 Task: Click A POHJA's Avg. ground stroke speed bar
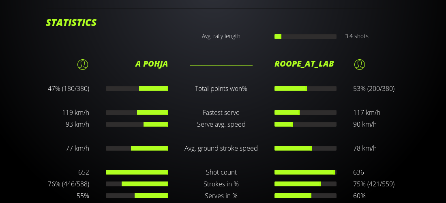(137, 148)
